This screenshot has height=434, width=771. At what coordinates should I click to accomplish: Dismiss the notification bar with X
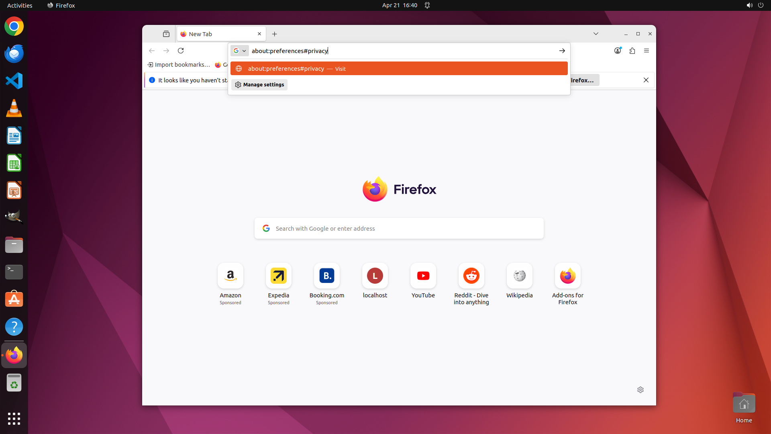646,80
